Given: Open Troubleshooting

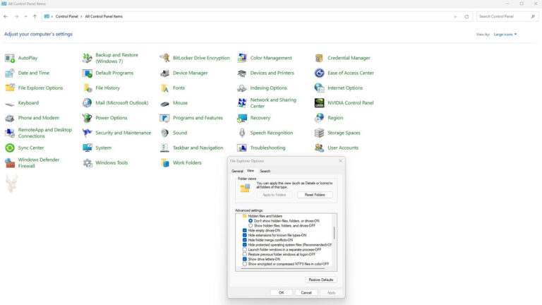Looking at the screenshot, I should tap(261, 148).
